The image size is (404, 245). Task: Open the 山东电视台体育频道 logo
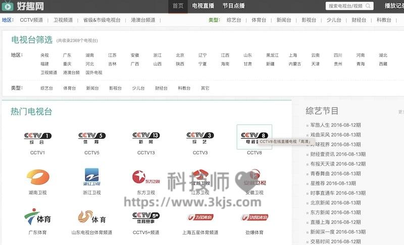[92, 217]
